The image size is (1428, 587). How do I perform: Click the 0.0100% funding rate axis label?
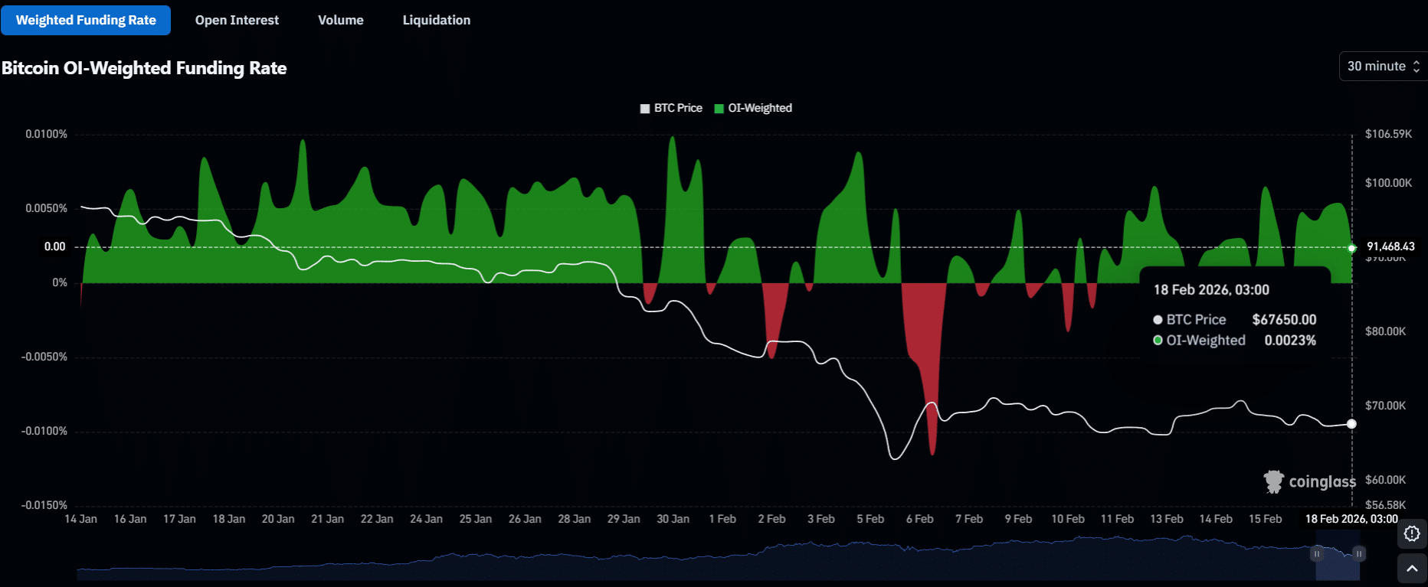[47, 134]
